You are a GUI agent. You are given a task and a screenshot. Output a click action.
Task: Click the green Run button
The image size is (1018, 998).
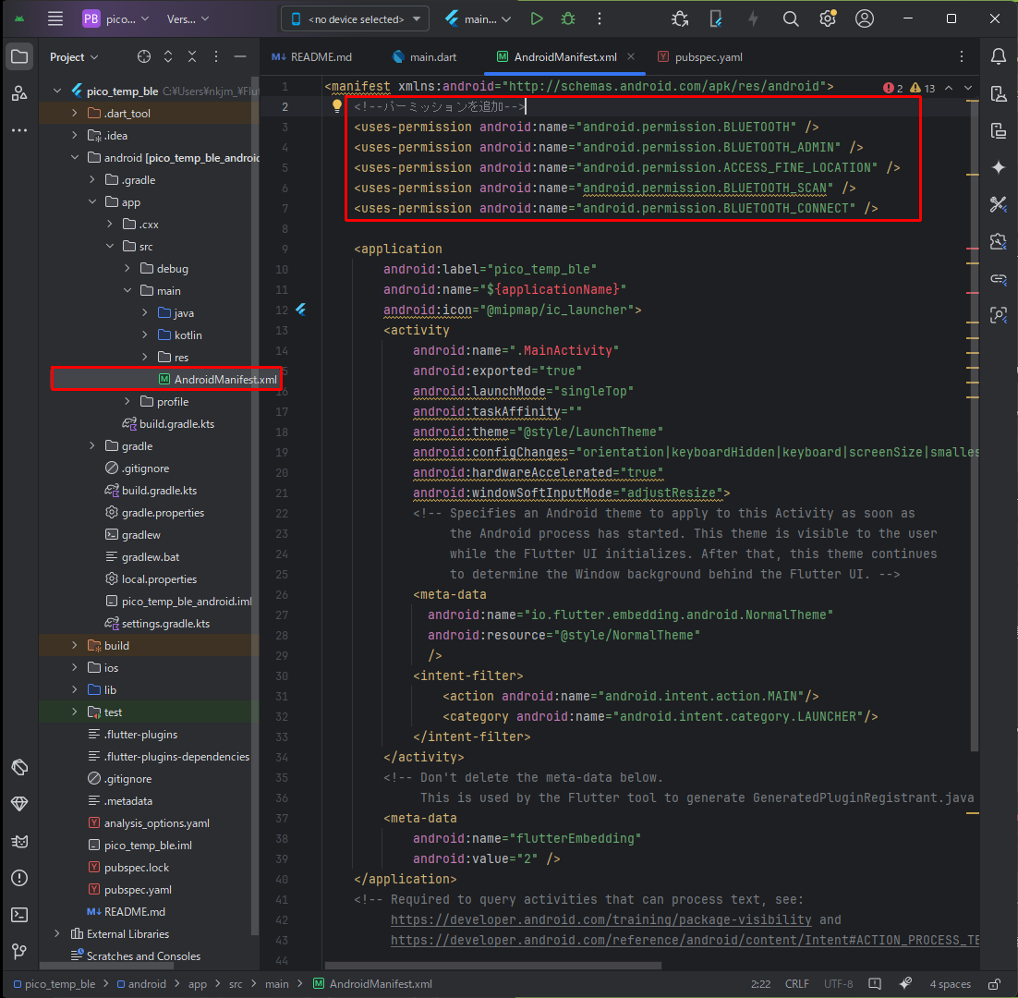pyautogui.click(x=537, y=18)
